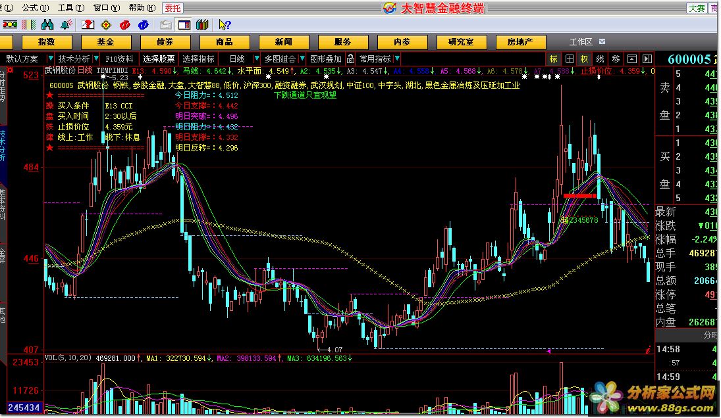The height and width of the screenshot is (418, 721).
Task: Click the 分时 tab in right panel
Action: pyautogui.click(x=710, y=335)
